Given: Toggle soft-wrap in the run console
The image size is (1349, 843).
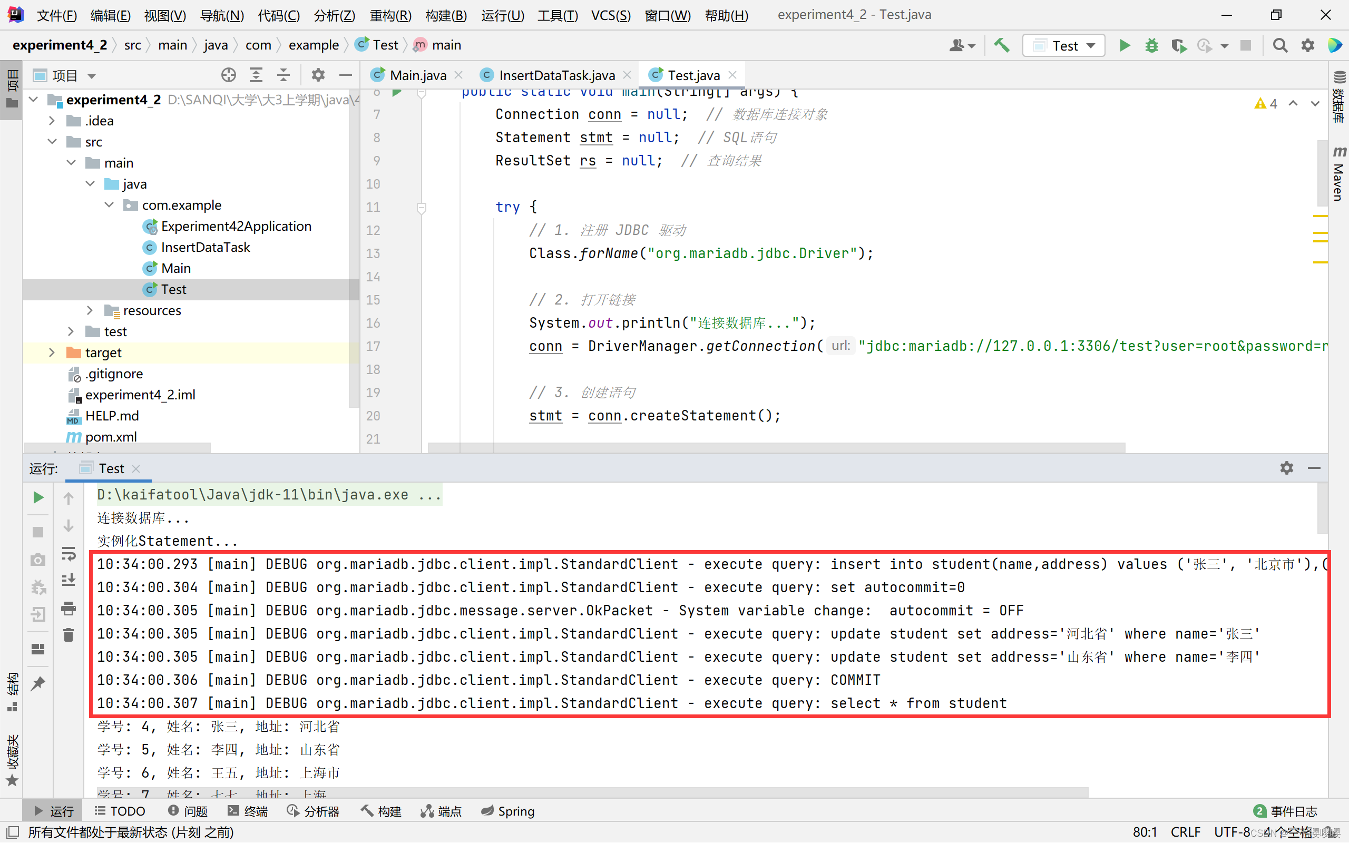Looking at the screenshot, I should [x=69, y=554].
